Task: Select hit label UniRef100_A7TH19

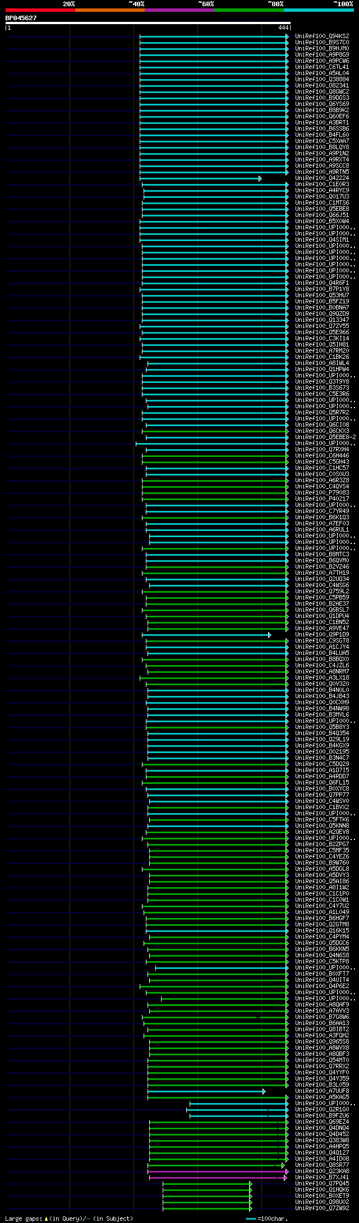Action: pos(322,573)
